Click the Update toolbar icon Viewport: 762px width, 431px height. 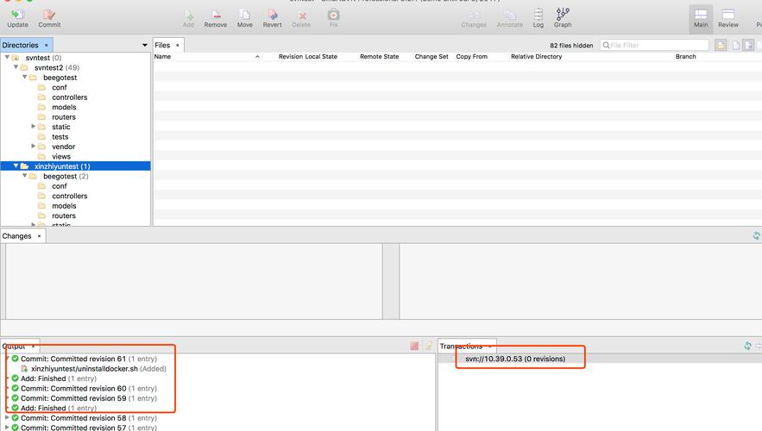pyautogui.click(x=17, y=17)
